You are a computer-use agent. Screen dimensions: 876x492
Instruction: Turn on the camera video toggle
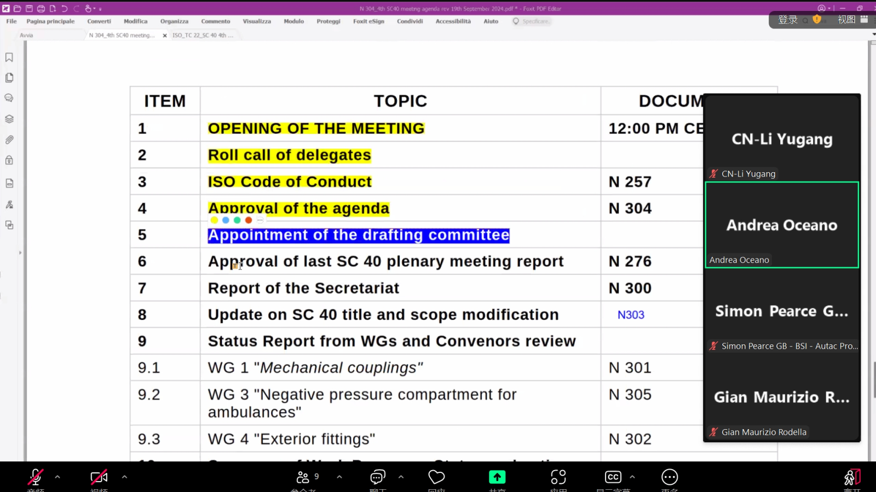tap(99, 477)
